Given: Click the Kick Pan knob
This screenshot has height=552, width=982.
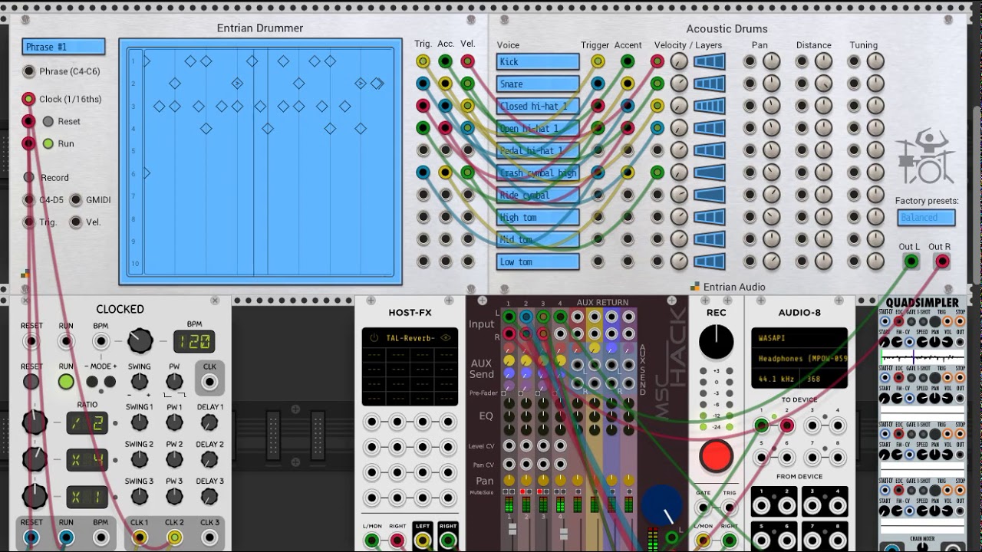Looking at the screenshot, I should pyautogui.click(x=771, y=61).
